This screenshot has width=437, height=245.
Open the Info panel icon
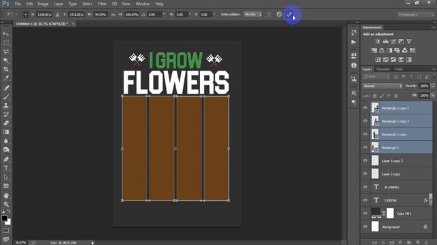(354, 65)
